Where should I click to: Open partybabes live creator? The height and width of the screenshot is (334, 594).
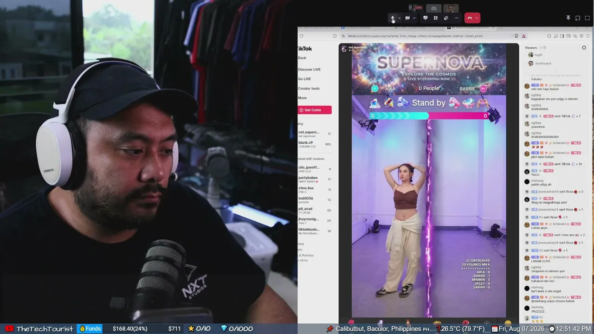coord(315,179)
